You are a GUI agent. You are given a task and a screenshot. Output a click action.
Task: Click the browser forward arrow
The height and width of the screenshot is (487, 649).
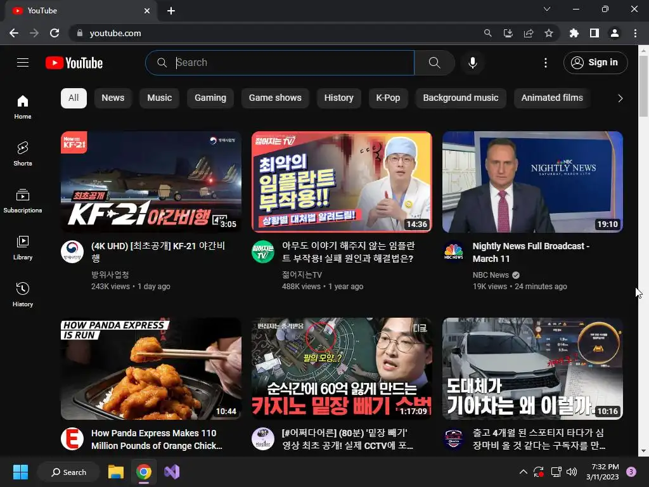click(34, 33)
